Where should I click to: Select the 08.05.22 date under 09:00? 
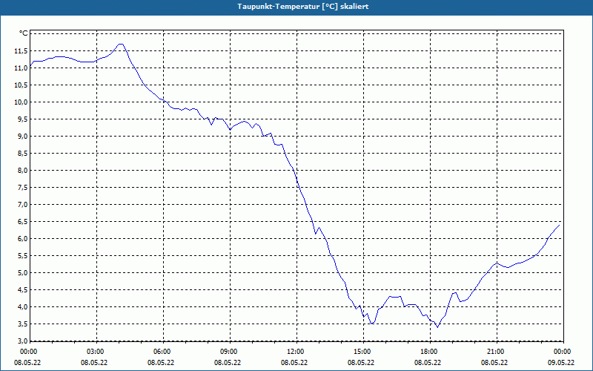228,363
